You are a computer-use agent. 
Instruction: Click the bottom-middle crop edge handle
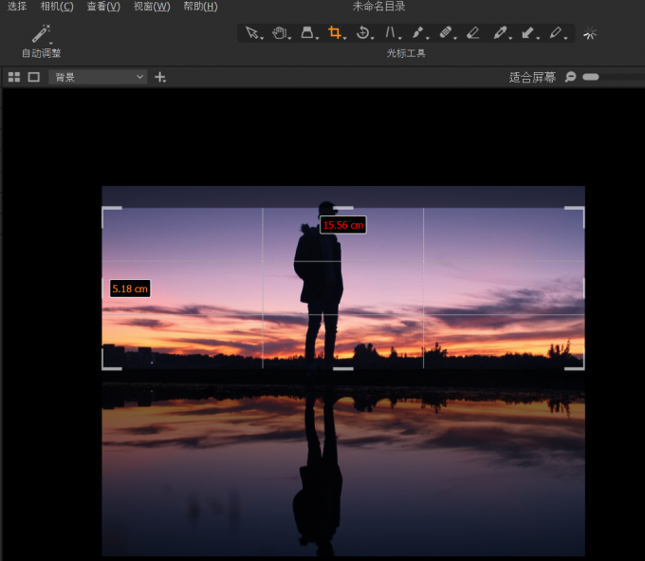tap(343, 369)
